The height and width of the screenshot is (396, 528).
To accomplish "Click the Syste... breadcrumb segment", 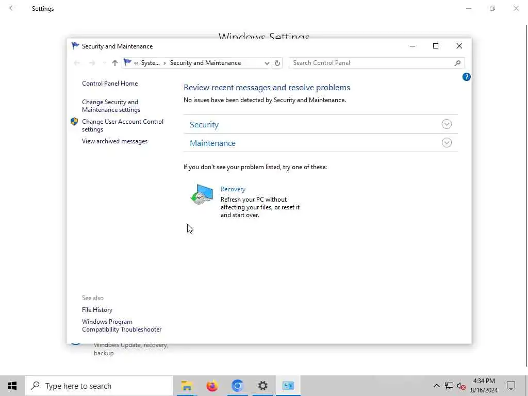I will pyautogui.click(x=150, y=63).
